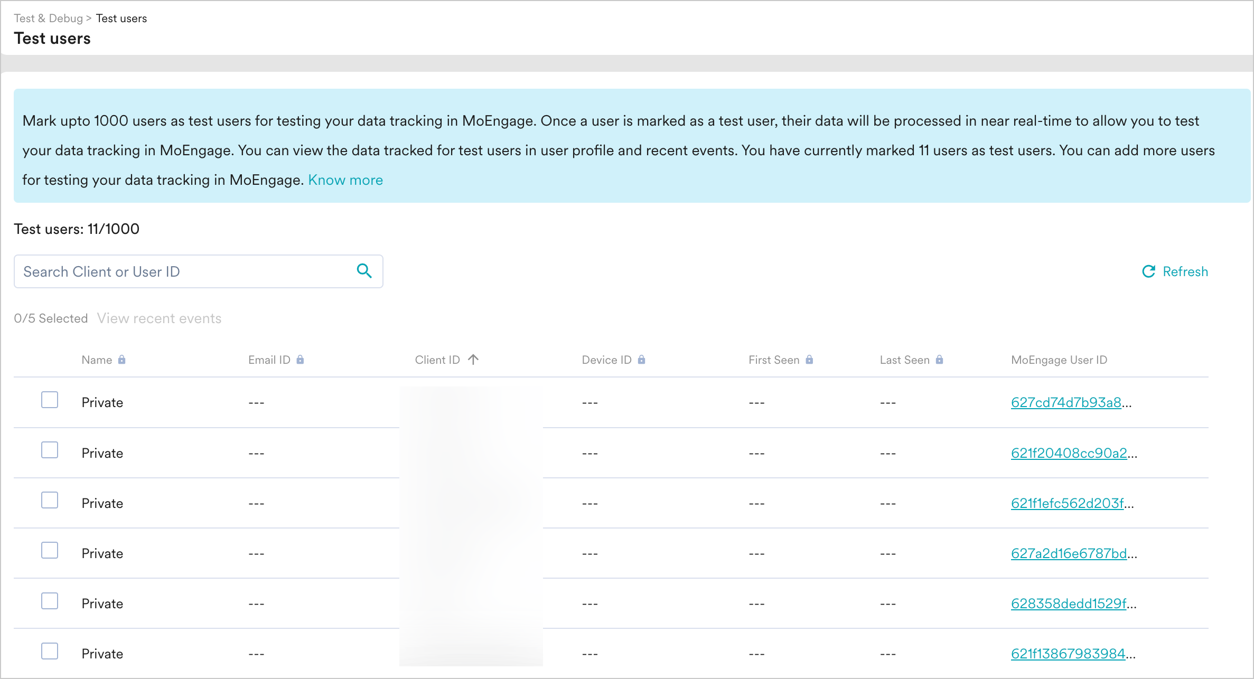This screenshot has height=679, width=1254.
Task: Click lock icon beside Last Seen column
Action: click(939, 360)
